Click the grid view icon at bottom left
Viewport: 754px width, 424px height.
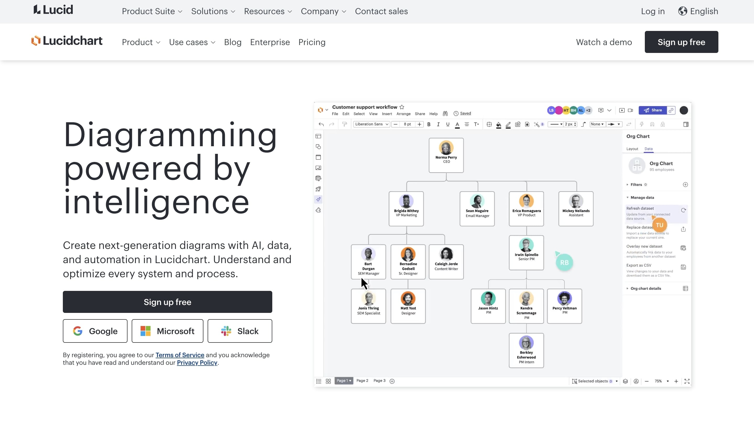(328, 381)
